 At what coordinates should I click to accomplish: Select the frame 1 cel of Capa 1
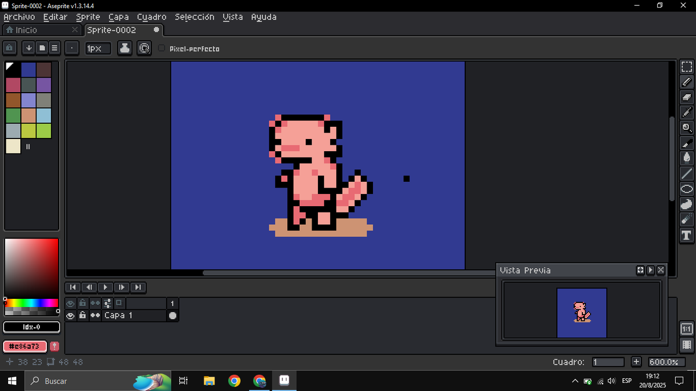click(x=173, y=315)
